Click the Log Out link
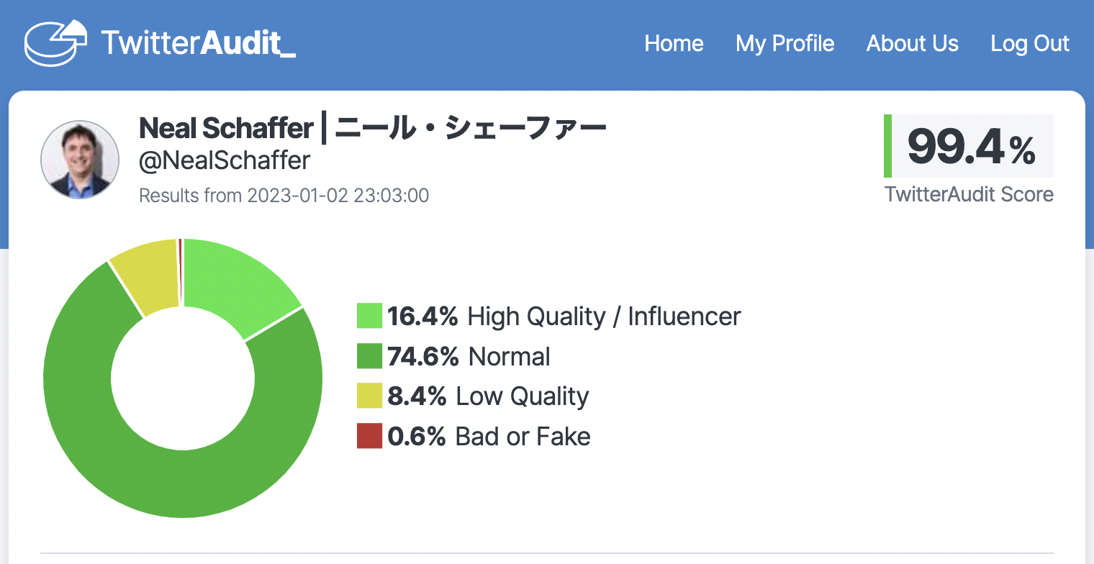Image resolution: width=1094 pixels, height=564 pixels. (x=1030, y=44)
